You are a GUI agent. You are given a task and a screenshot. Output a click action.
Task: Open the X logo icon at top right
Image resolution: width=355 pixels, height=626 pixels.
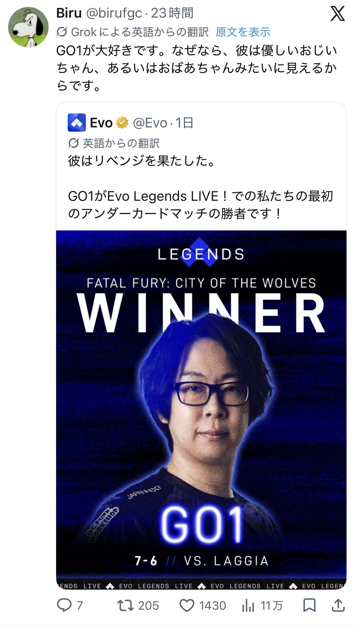click(337, 14)
